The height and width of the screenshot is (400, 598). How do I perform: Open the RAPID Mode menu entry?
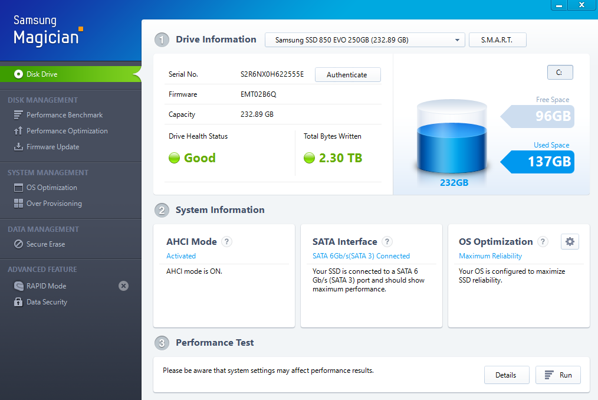tap(46, 286)
